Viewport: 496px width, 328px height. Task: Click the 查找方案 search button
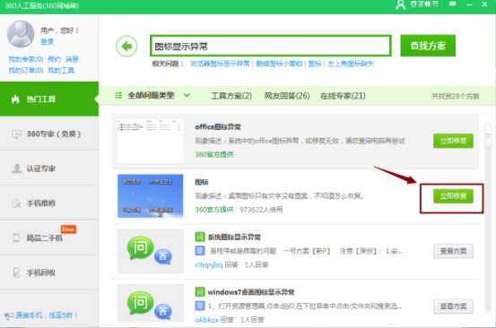(428, 46)
